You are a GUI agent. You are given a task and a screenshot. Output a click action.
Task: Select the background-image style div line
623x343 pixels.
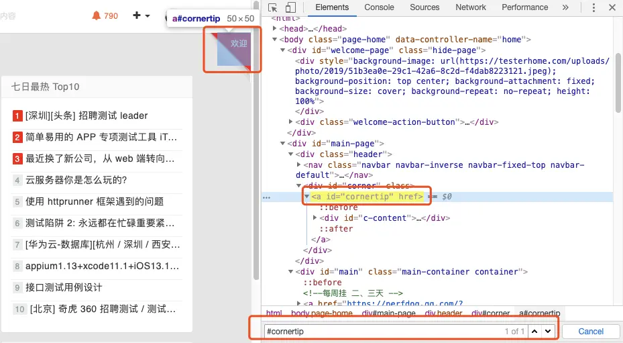(452, 81)
